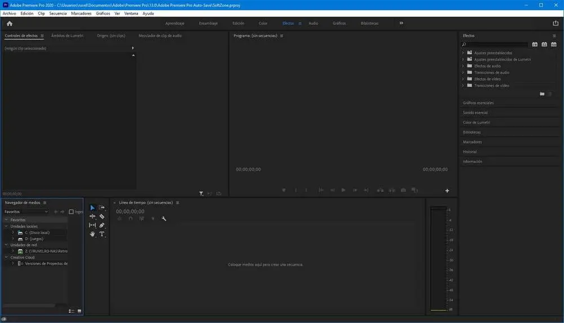Select the Hand tool

click(92, 234)
